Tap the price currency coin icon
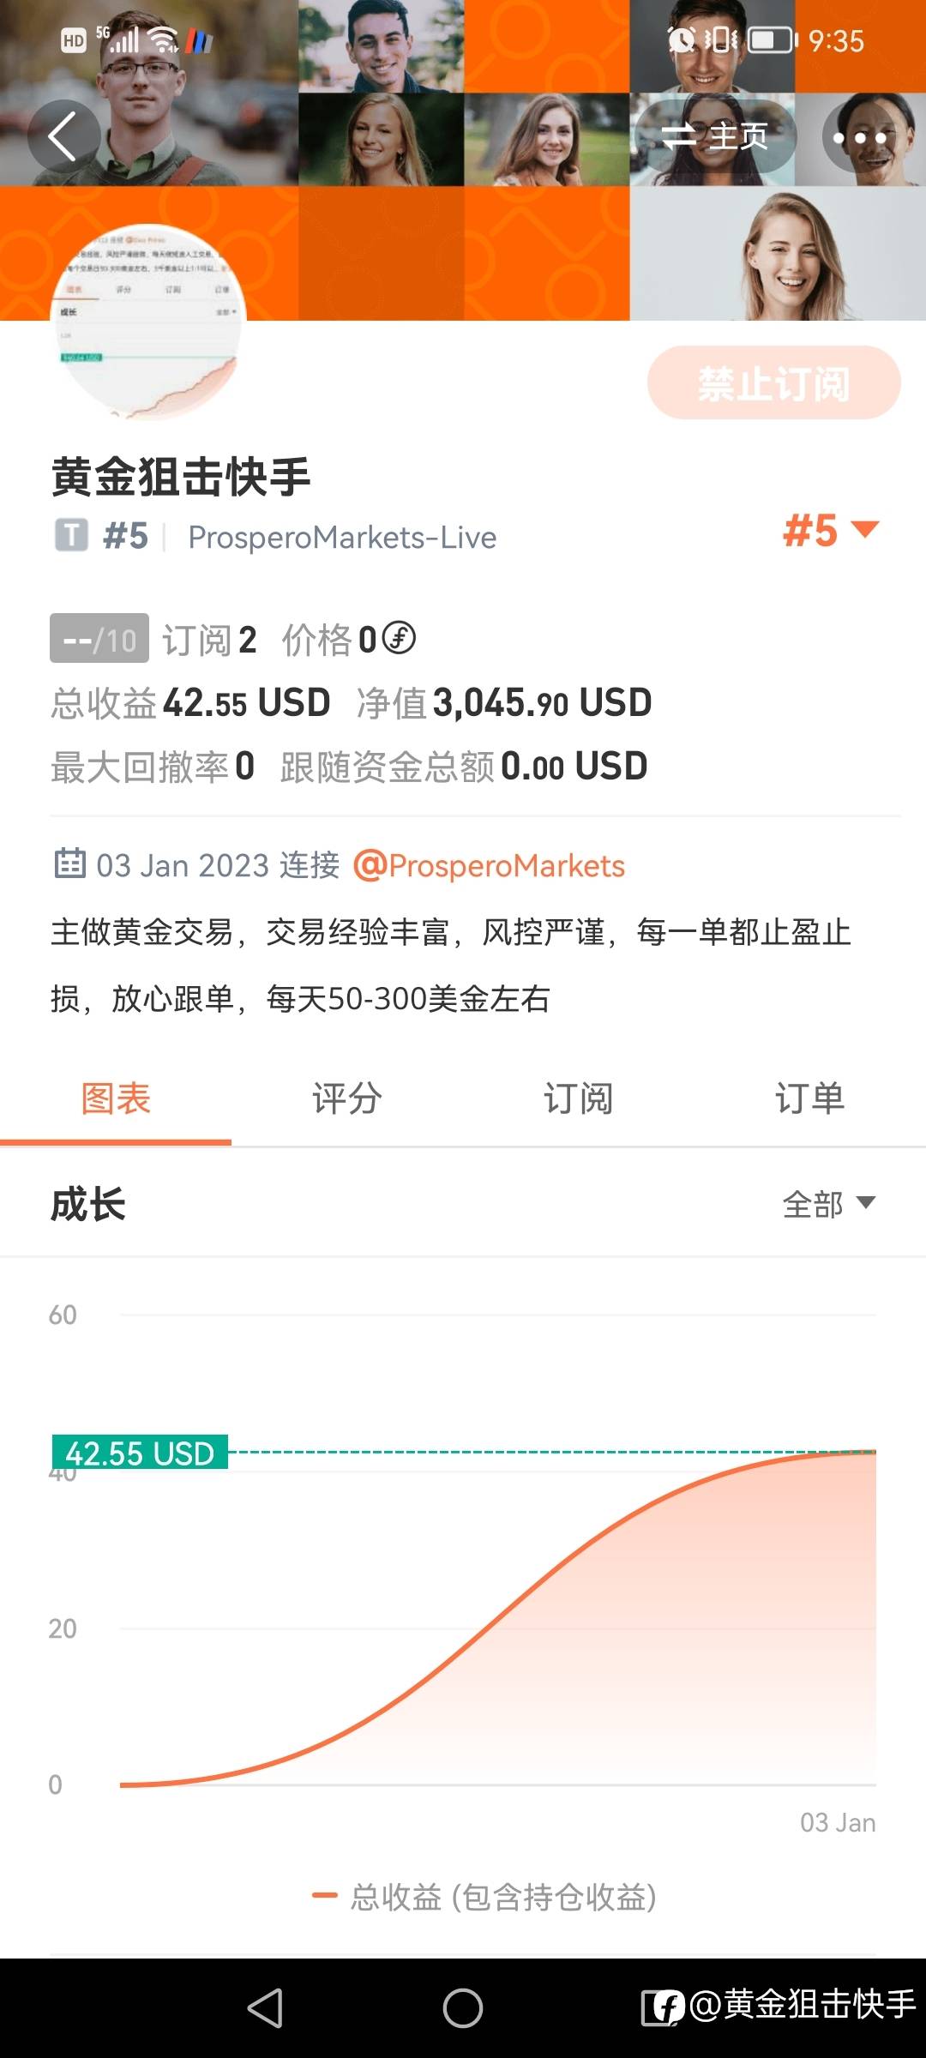 399,638
